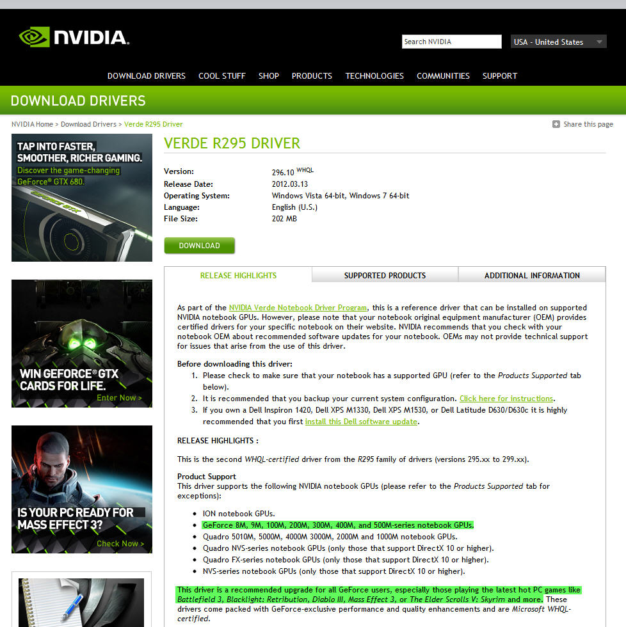This screenshot has height=627, width=626.
Task: Open install this Dell software update link
Action: (361, 422)
